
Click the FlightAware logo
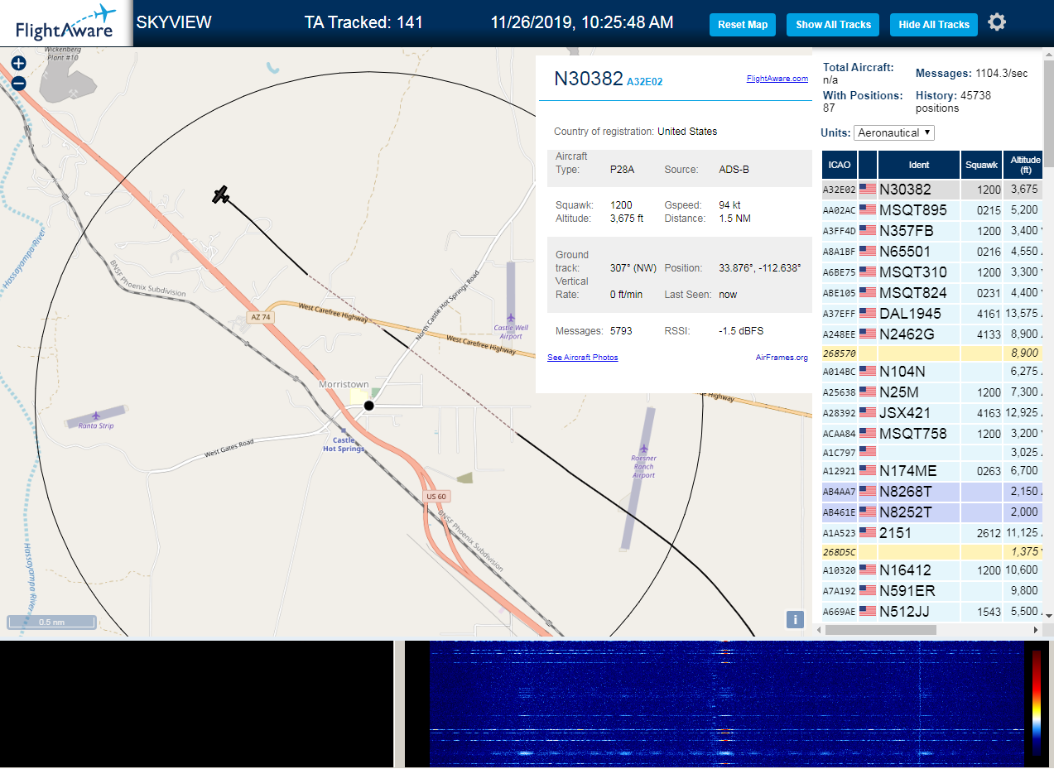pyautogui.click(x=66, y=23)
